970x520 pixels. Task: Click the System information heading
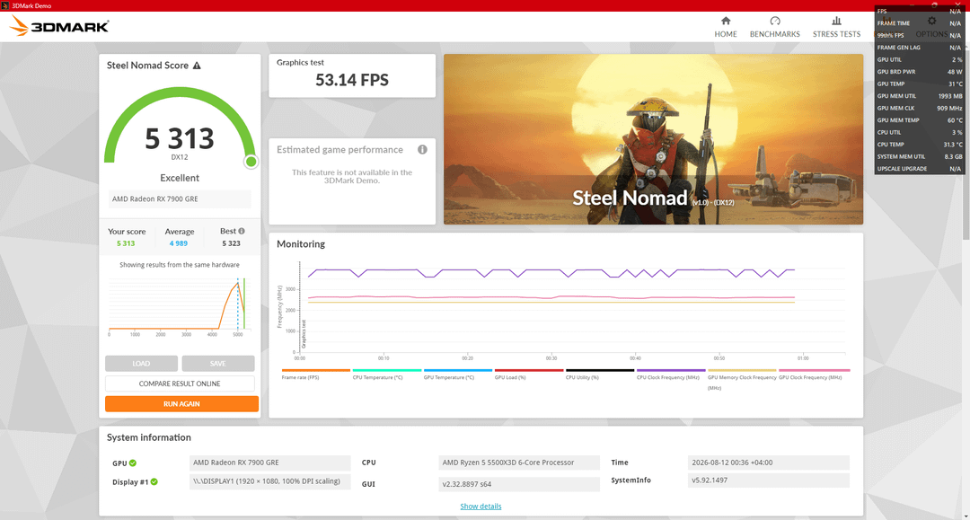[x=148, y=437]
